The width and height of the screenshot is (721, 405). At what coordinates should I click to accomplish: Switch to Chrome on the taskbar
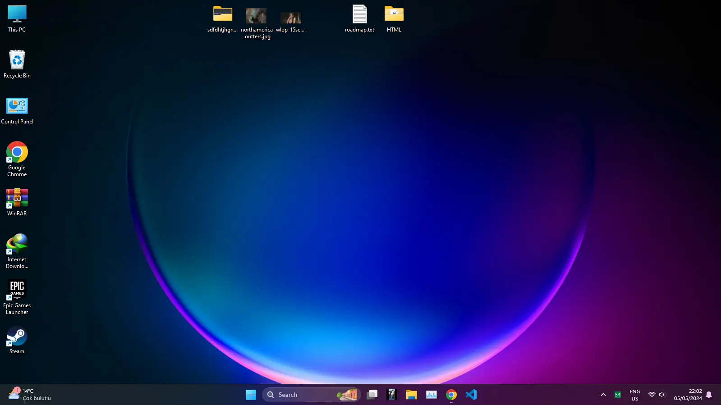pos(451,395)
